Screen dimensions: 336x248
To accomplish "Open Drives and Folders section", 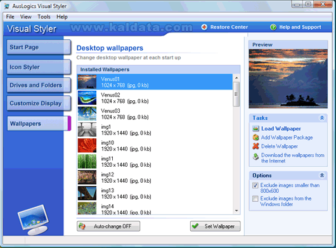I will 39,85.
